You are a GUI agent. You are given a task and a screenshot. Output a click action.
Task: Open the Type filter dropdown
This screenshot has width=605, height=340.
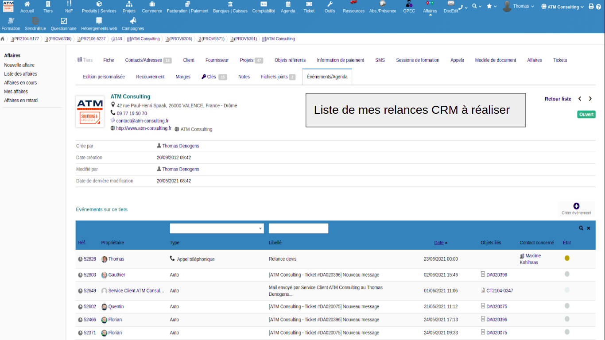(x=217, y=228)
